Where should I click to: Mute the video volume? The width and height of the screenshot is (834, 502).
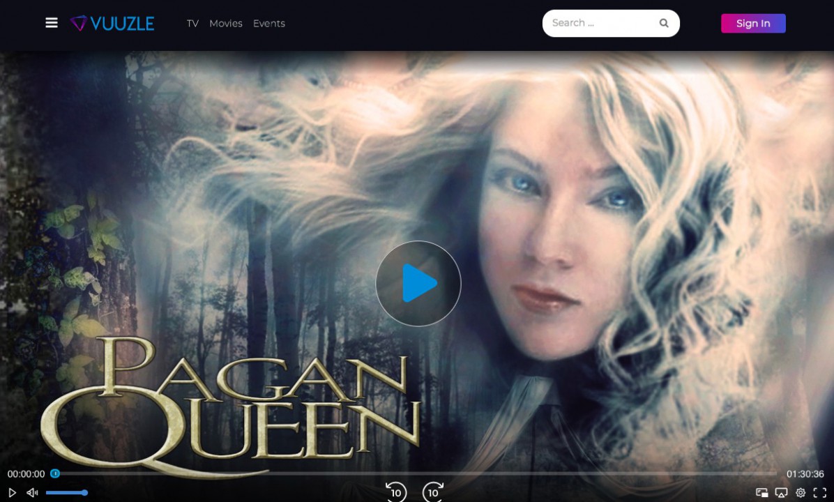coord(32,493)
